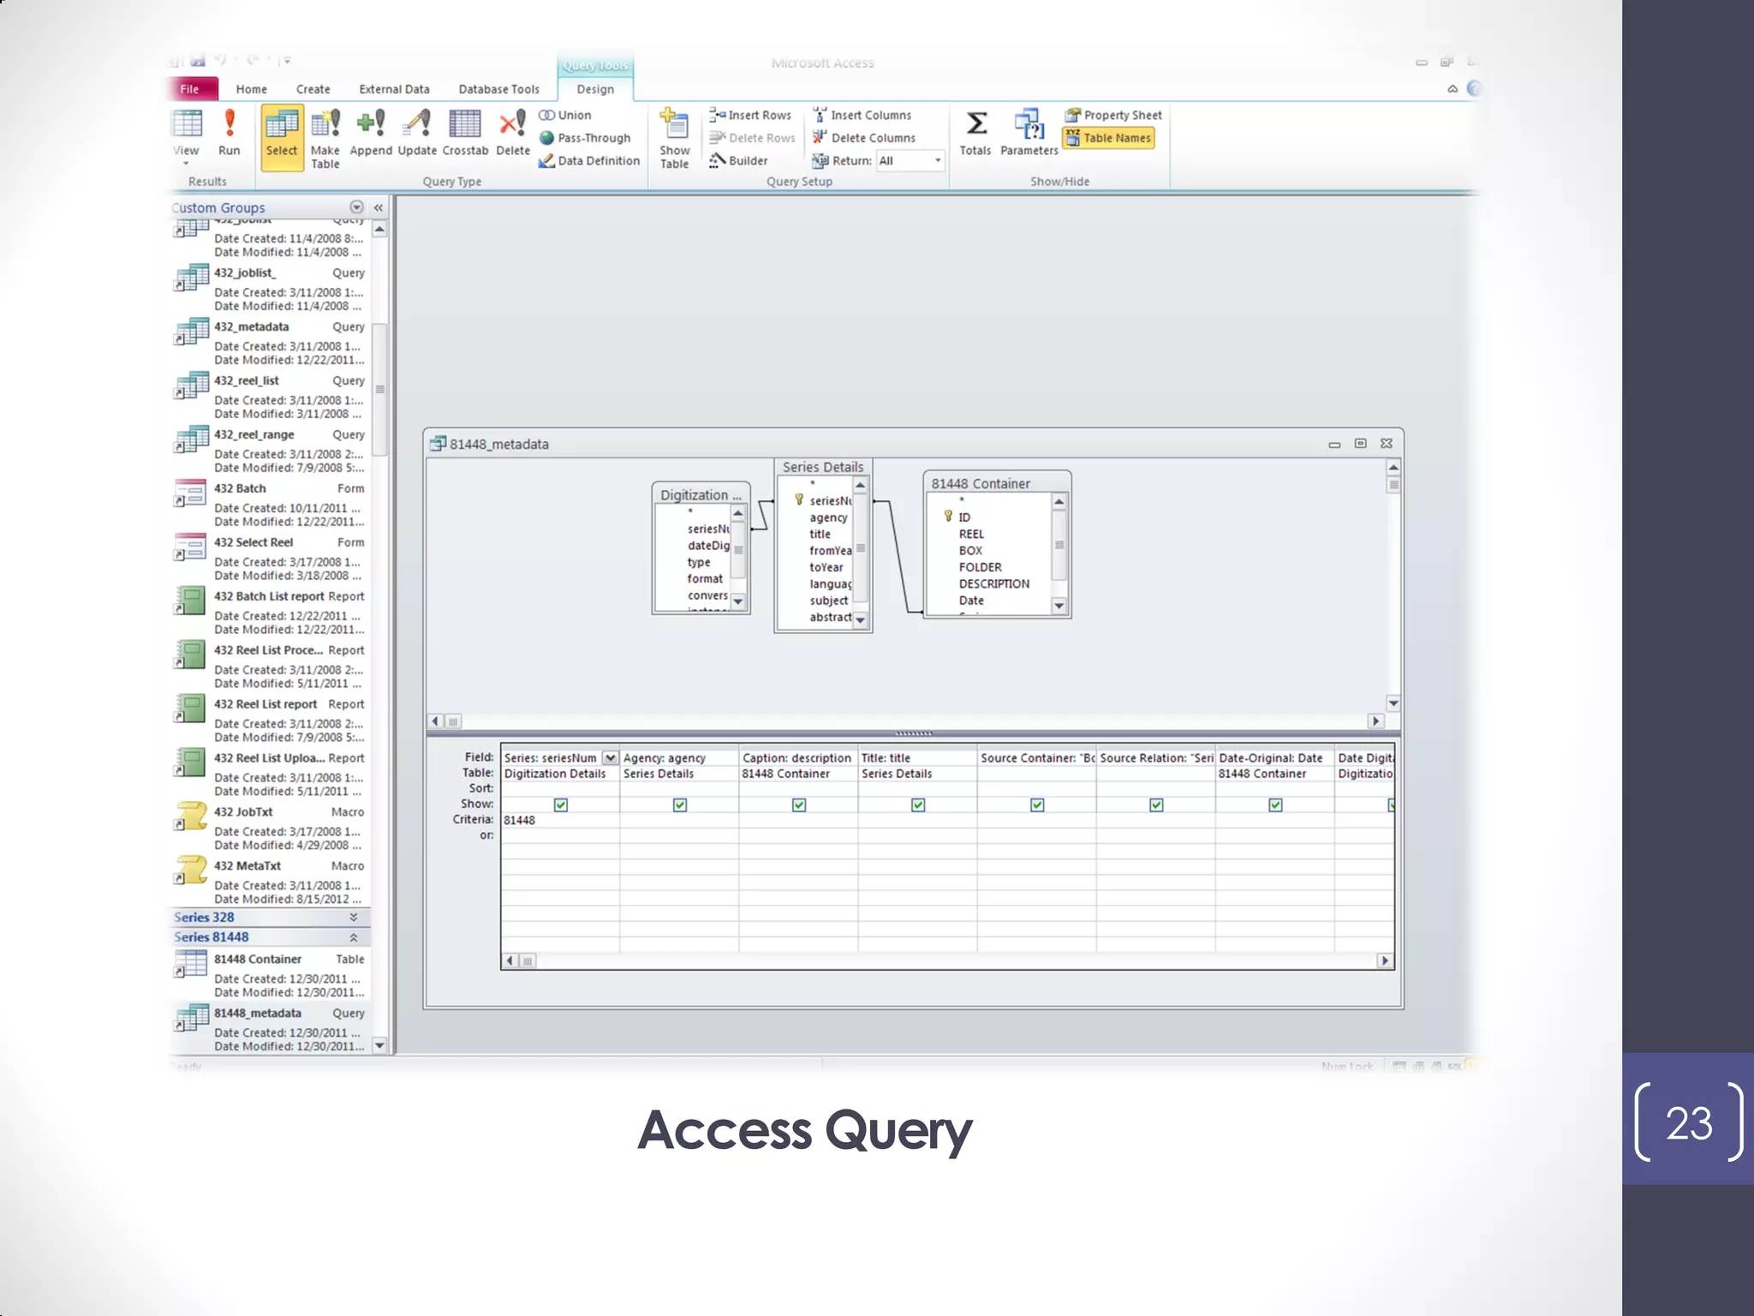Image resolution: width=1754 pixels, height=1316 pixels.
Task: Switch to the External Data tab
Action: (395, 89)
